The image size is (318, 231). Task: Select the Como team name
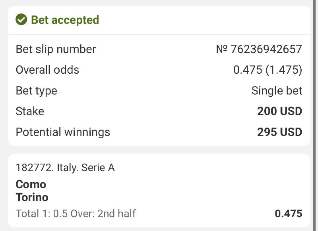coord(31,184)
